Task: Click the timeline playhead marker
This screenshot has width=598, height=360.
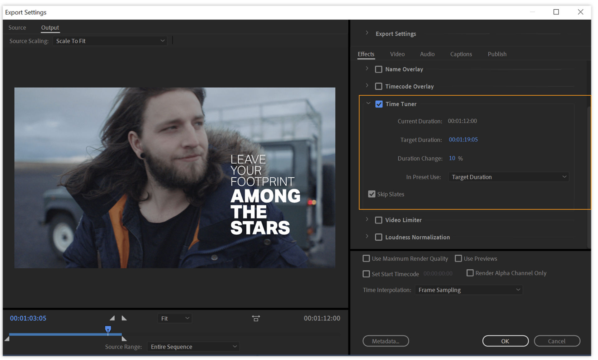Action: [x=108, y=329]
